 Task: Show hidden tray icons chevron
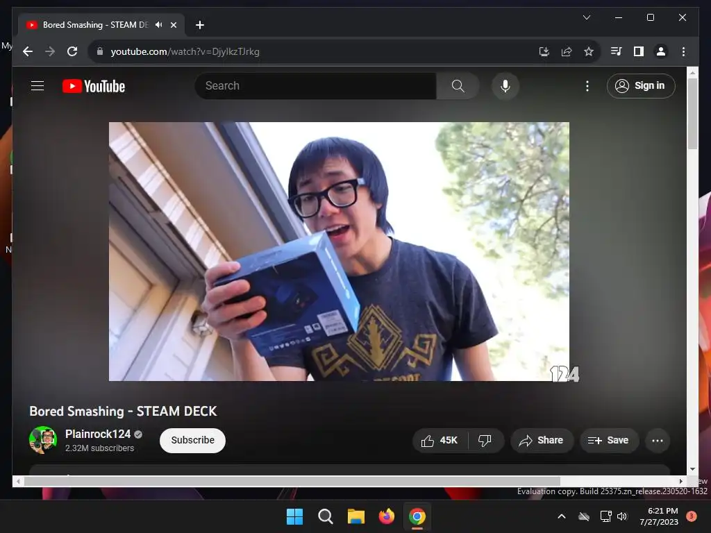point(561,516)
